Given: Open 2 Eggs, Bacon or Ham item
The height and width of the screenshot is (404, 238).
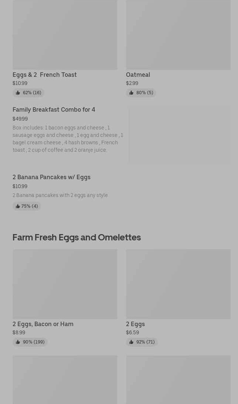Looking at the screenshot, I should pos(43,324).
